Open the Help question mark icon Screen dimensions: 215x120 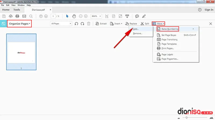click(200, 10)
